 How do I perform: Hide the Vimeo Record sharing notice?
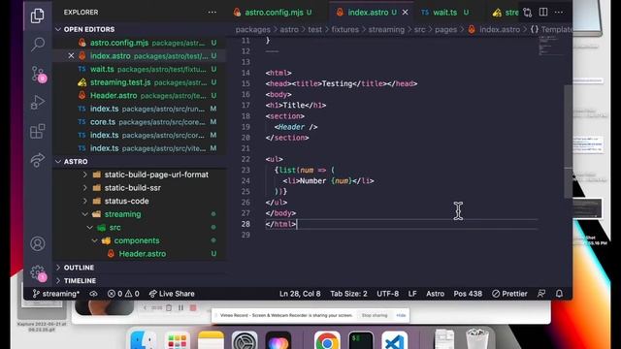tap(401, 315)
